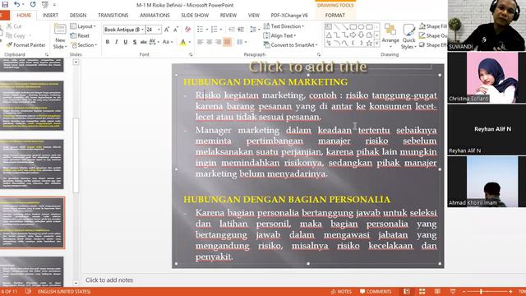
Task: Open the DESIGN ribbon tab
Action: 78,16
